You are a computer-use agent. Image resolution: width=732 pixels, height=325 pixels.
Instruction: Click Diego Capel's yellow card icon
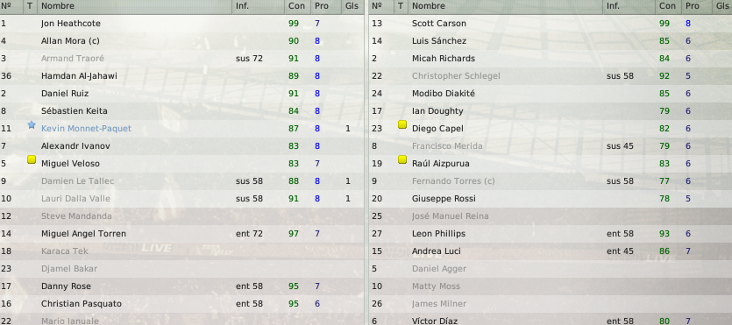[402, 125]
